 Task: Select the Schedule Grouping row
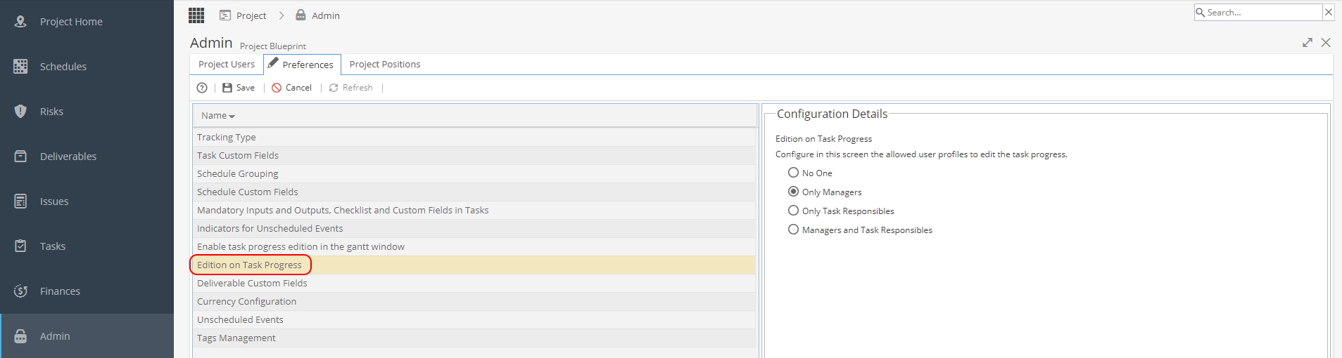coord(474,174)
